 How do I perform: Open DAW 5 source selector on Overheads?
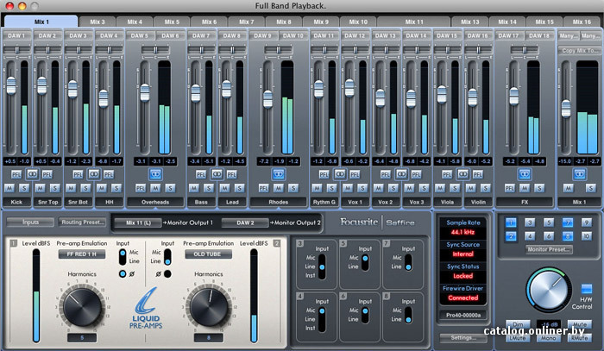click(140, 35)
